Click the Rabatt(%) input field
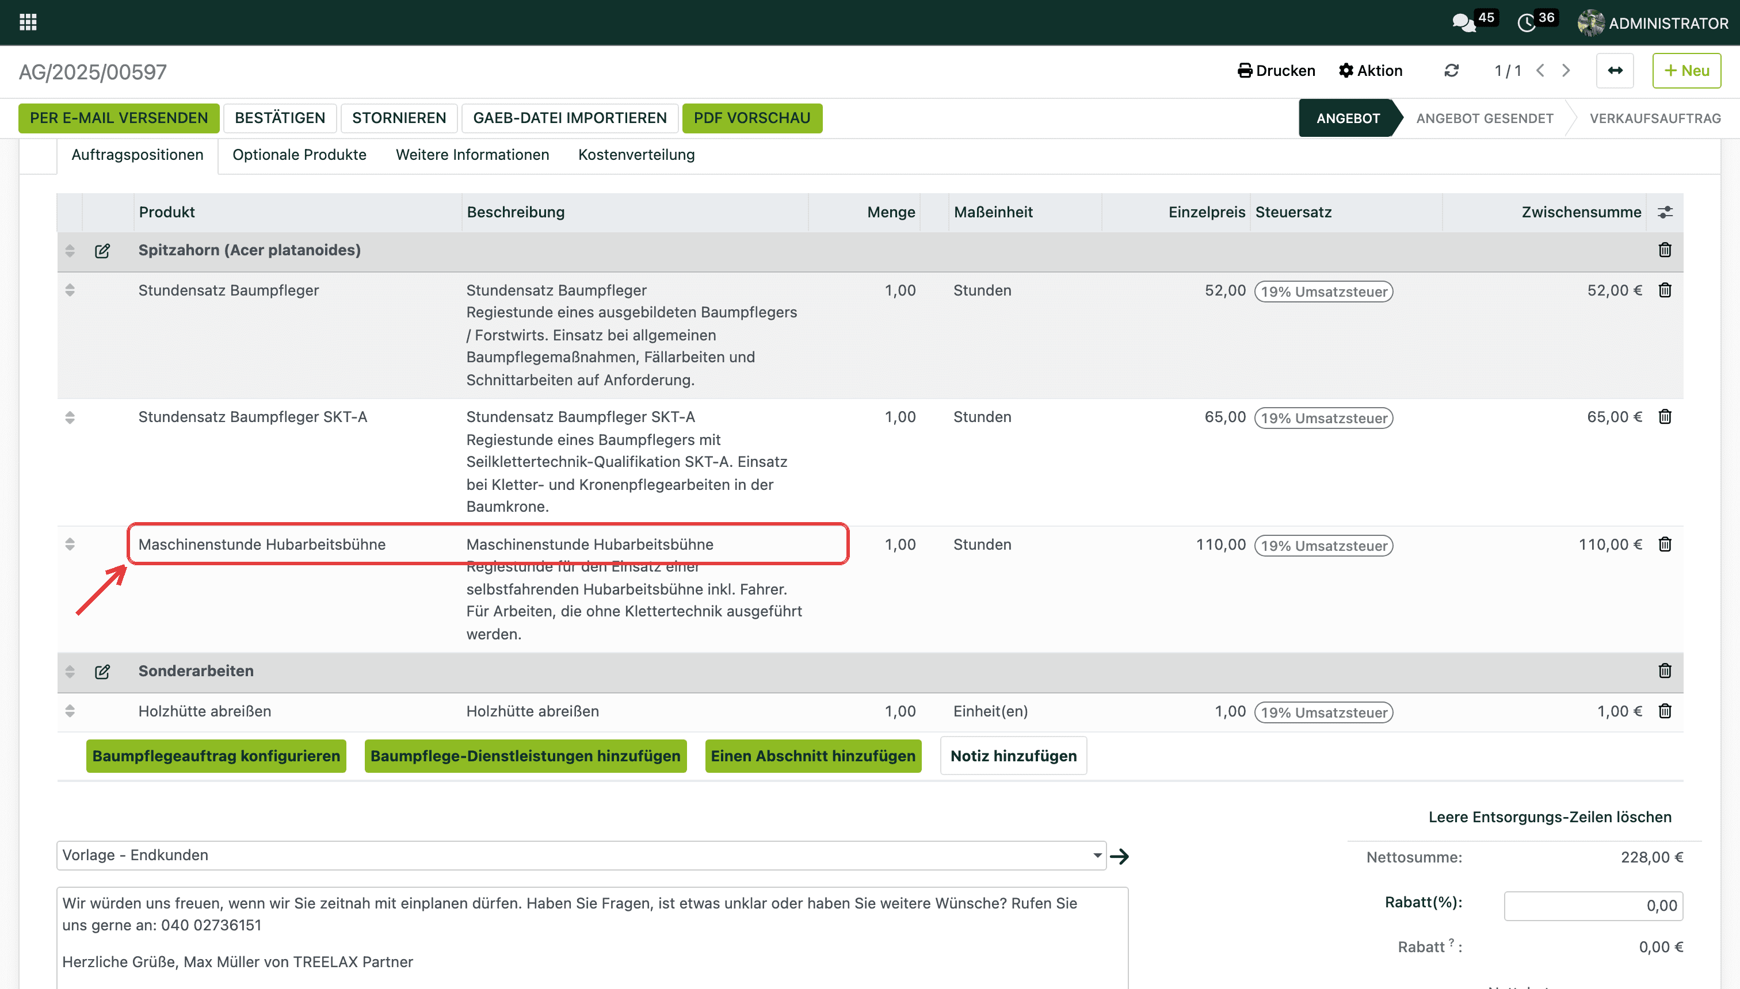Image resolution: width=1740 pixels, height=989 pixels. pyautogui.click(x=1593, y=906)
